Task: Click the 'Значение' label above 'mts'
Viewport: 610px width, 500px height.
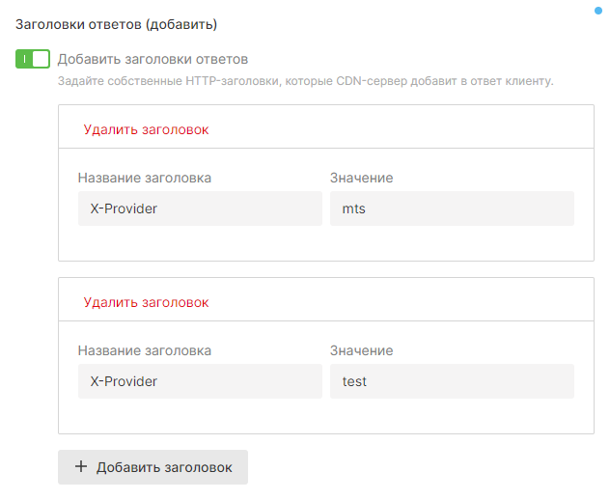Action: click(361, 178)
